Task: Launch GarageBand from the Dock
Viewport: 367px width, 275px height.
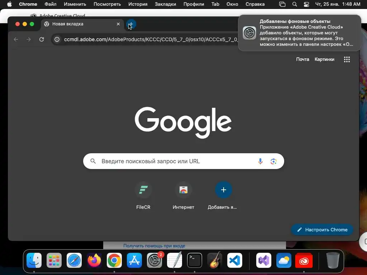Action: (215, 260)
